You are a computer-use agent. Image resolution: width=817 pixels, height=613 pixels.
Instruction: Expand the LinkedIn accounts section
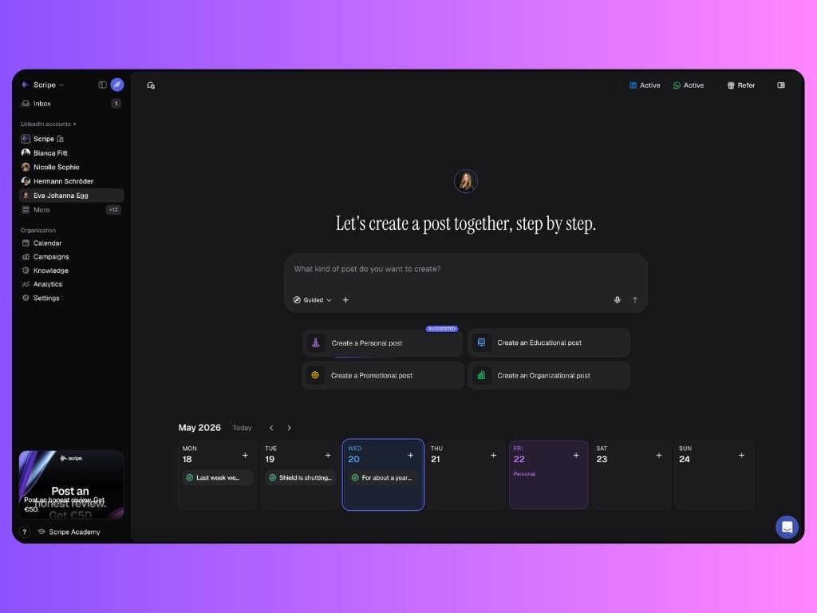49,124
